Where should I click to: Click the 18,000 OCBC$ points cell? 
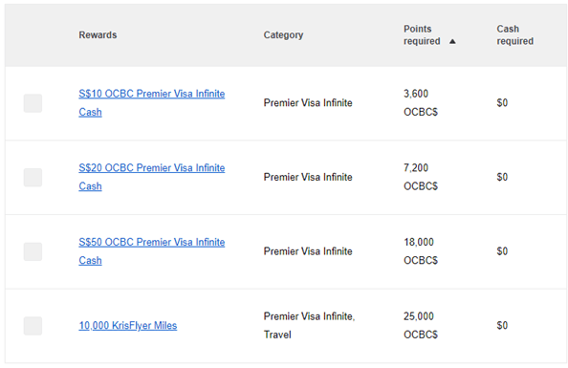[x=421, y=251]
